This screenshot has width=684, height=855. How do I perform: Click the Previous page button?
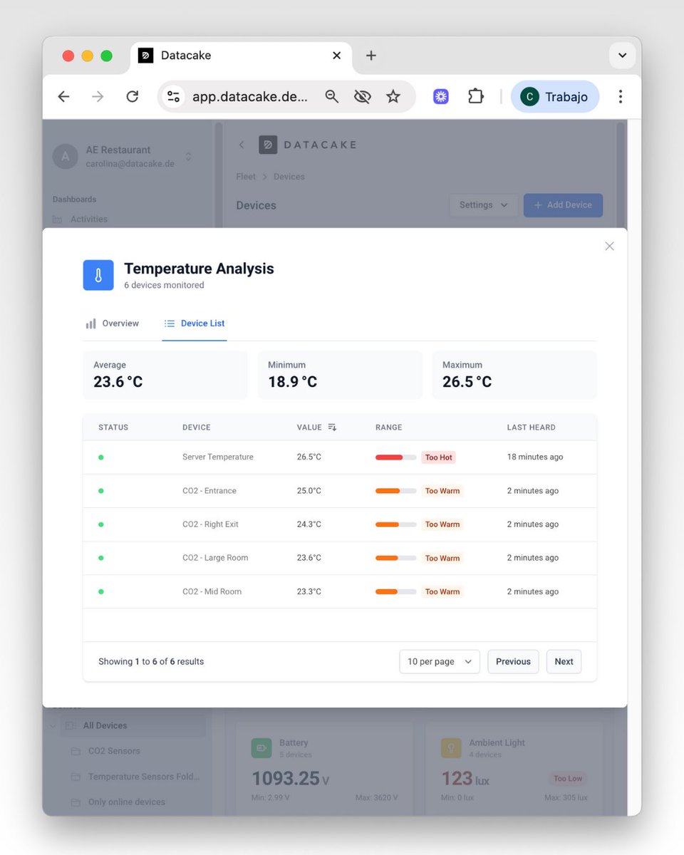coord(513,662)
